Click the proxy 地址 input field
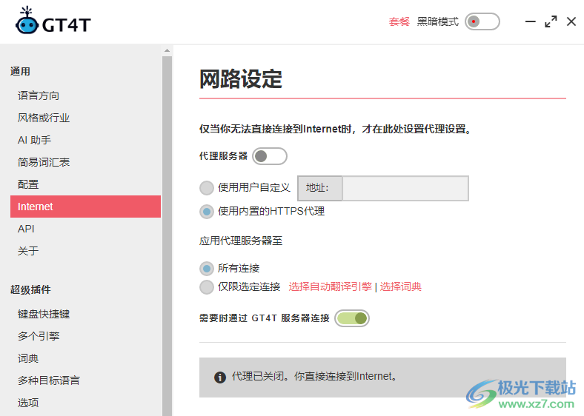Screen dimensions: 584x416 [405, 188]
